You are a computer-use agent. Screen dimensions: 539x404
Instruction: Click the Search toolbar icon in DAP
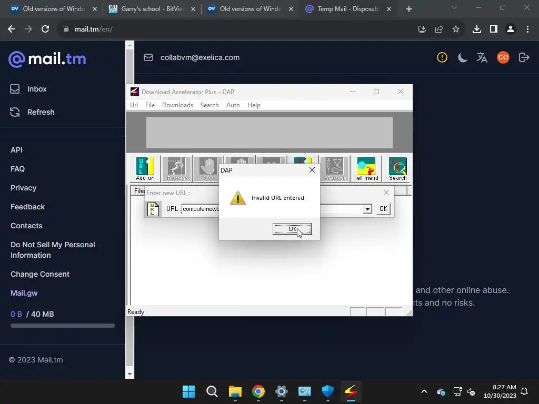[398, 169]
